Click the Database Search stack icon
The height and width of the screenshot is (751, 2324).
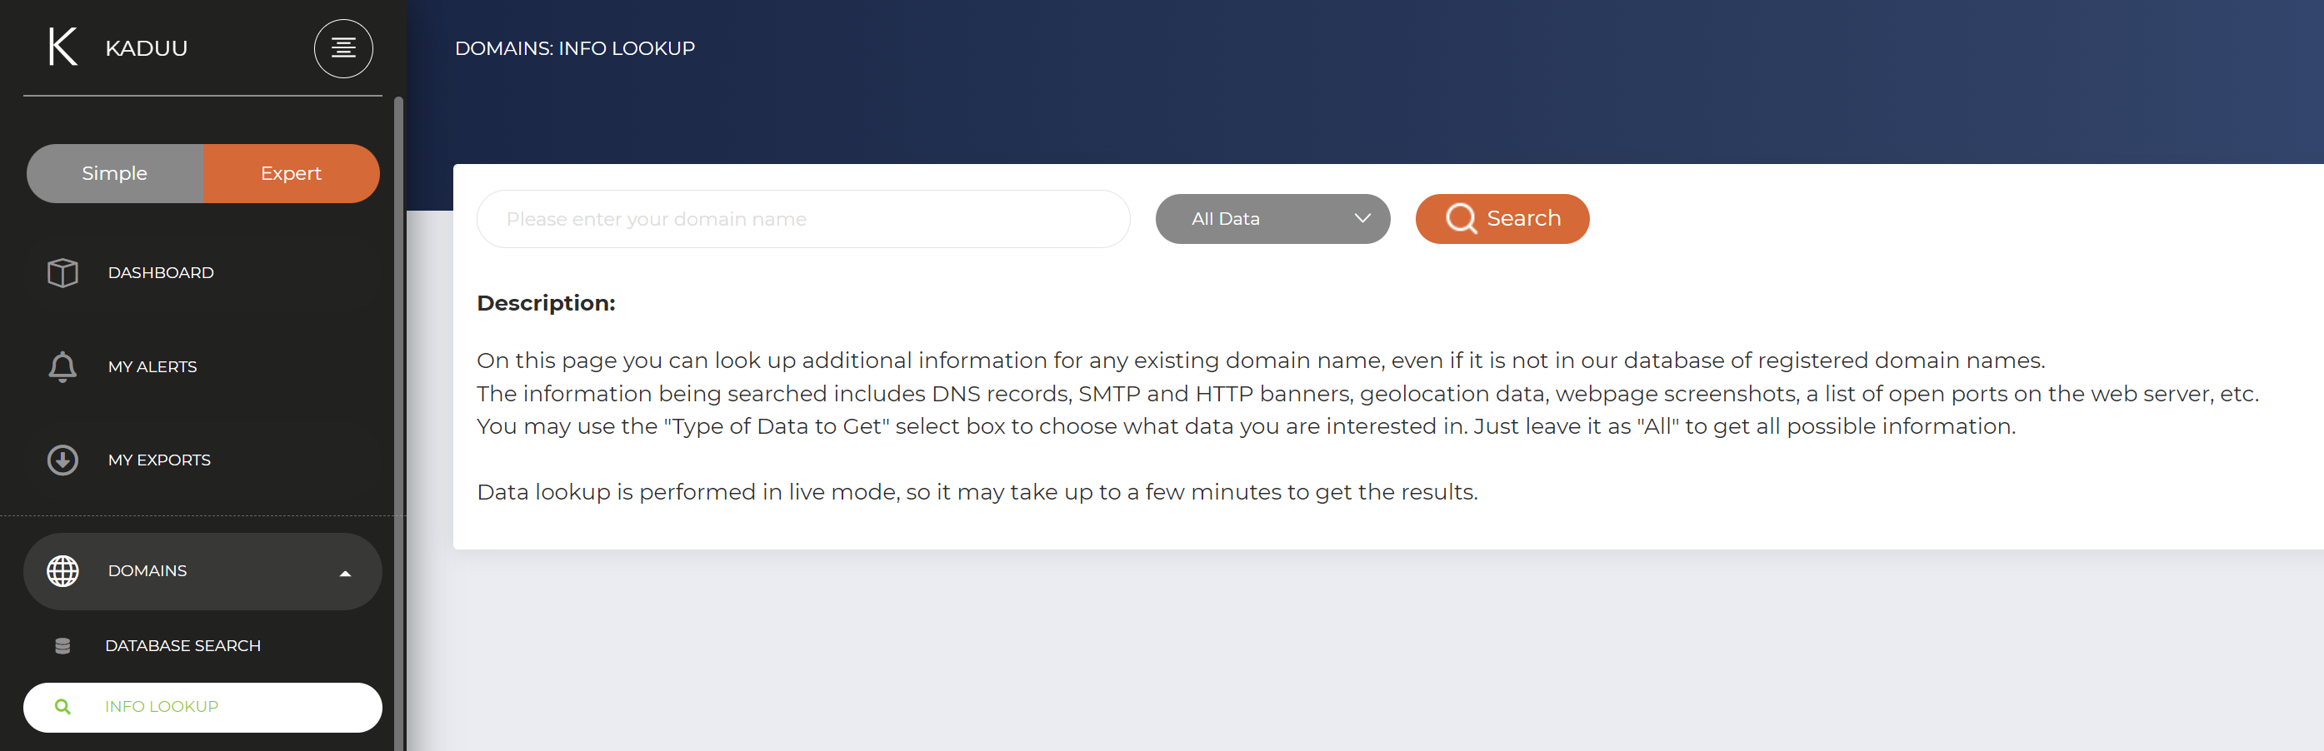click(62, 645)
